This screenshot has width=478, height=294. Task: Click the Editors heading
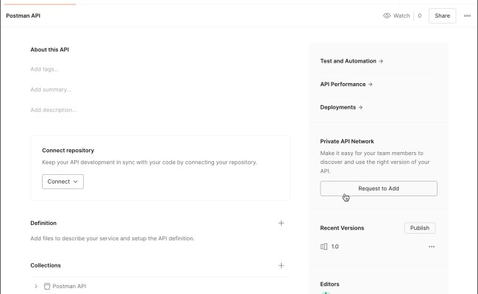tap(329, 284)
